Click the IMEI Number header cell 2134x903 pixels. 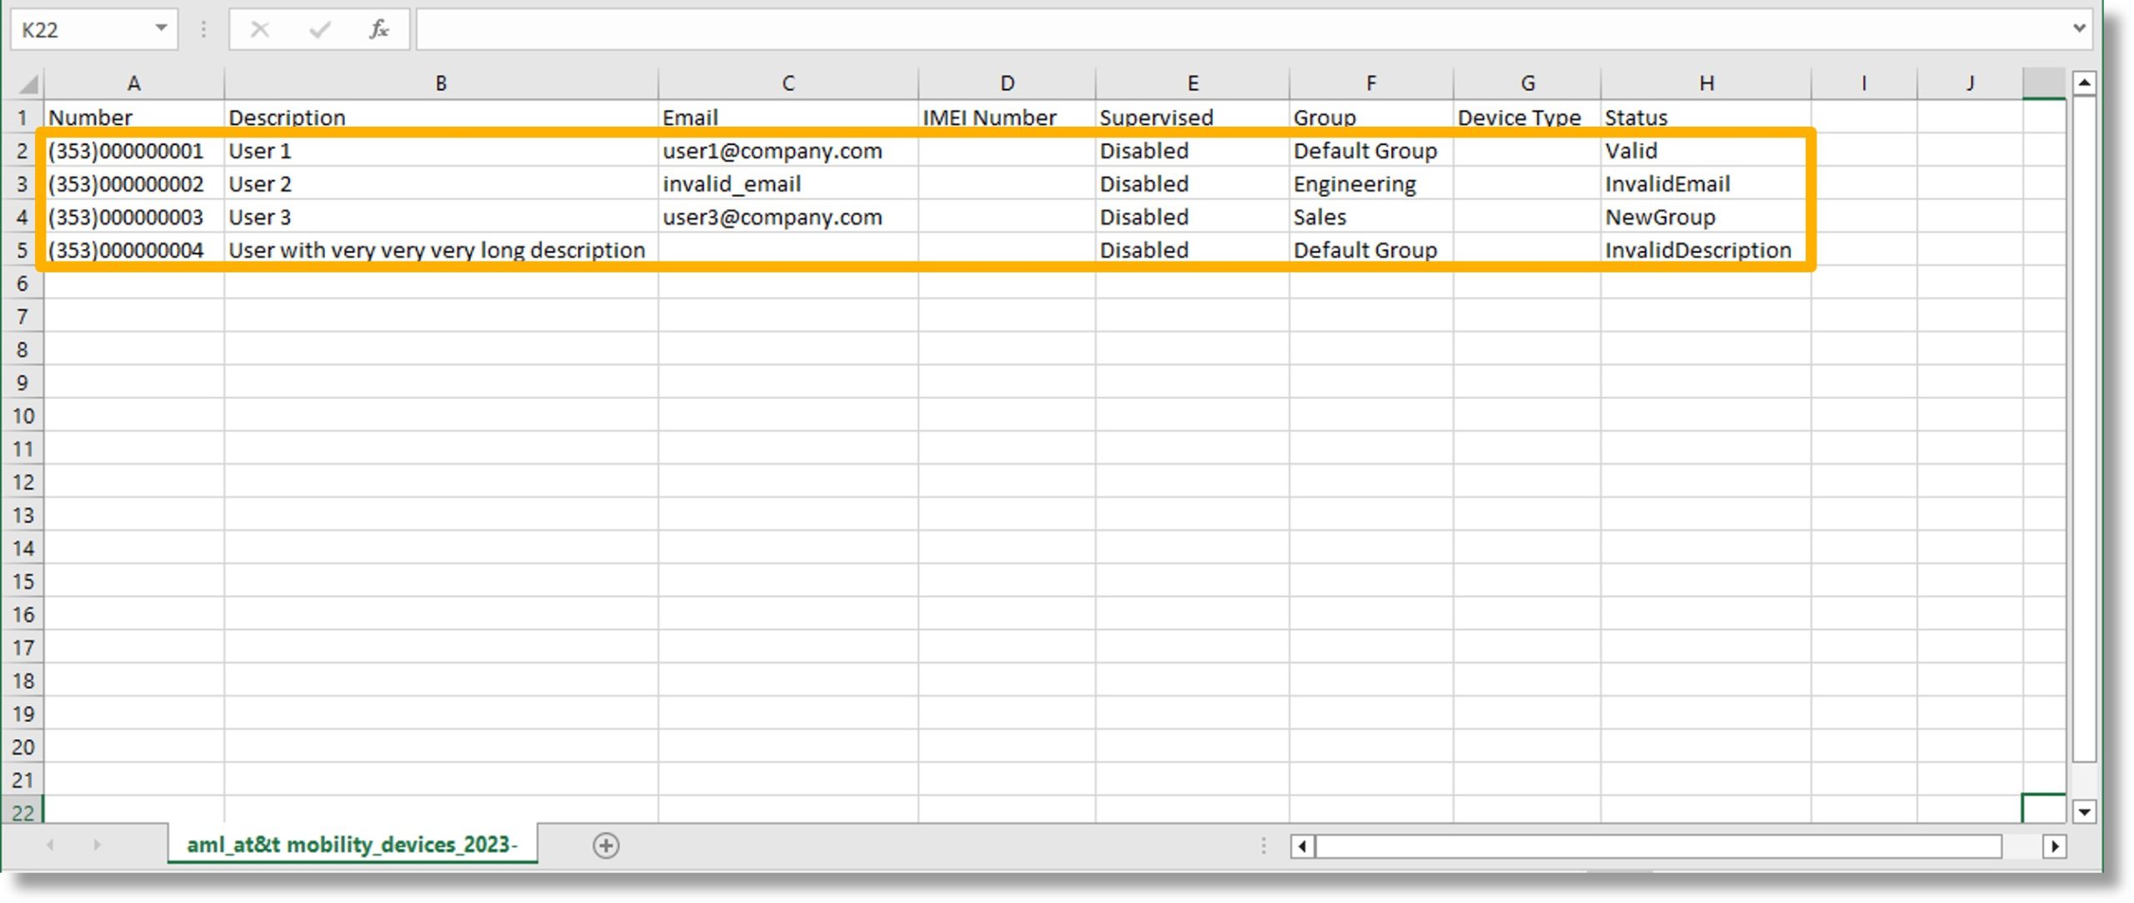(1007, 117)
